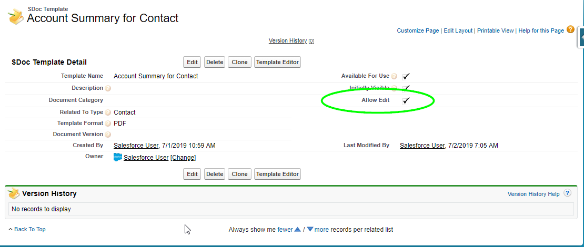Click help icon next to Description
Viewport: 584px width, 247px height.
(108, 88)
